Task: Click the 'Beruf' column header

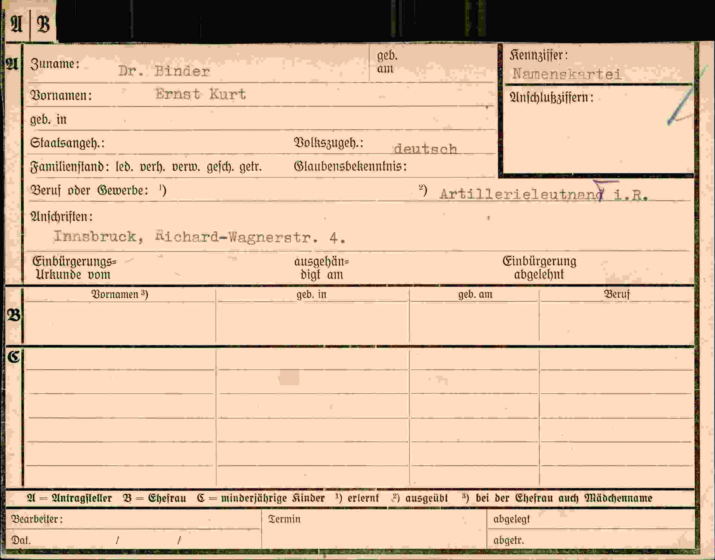Action: click(617, 294)
